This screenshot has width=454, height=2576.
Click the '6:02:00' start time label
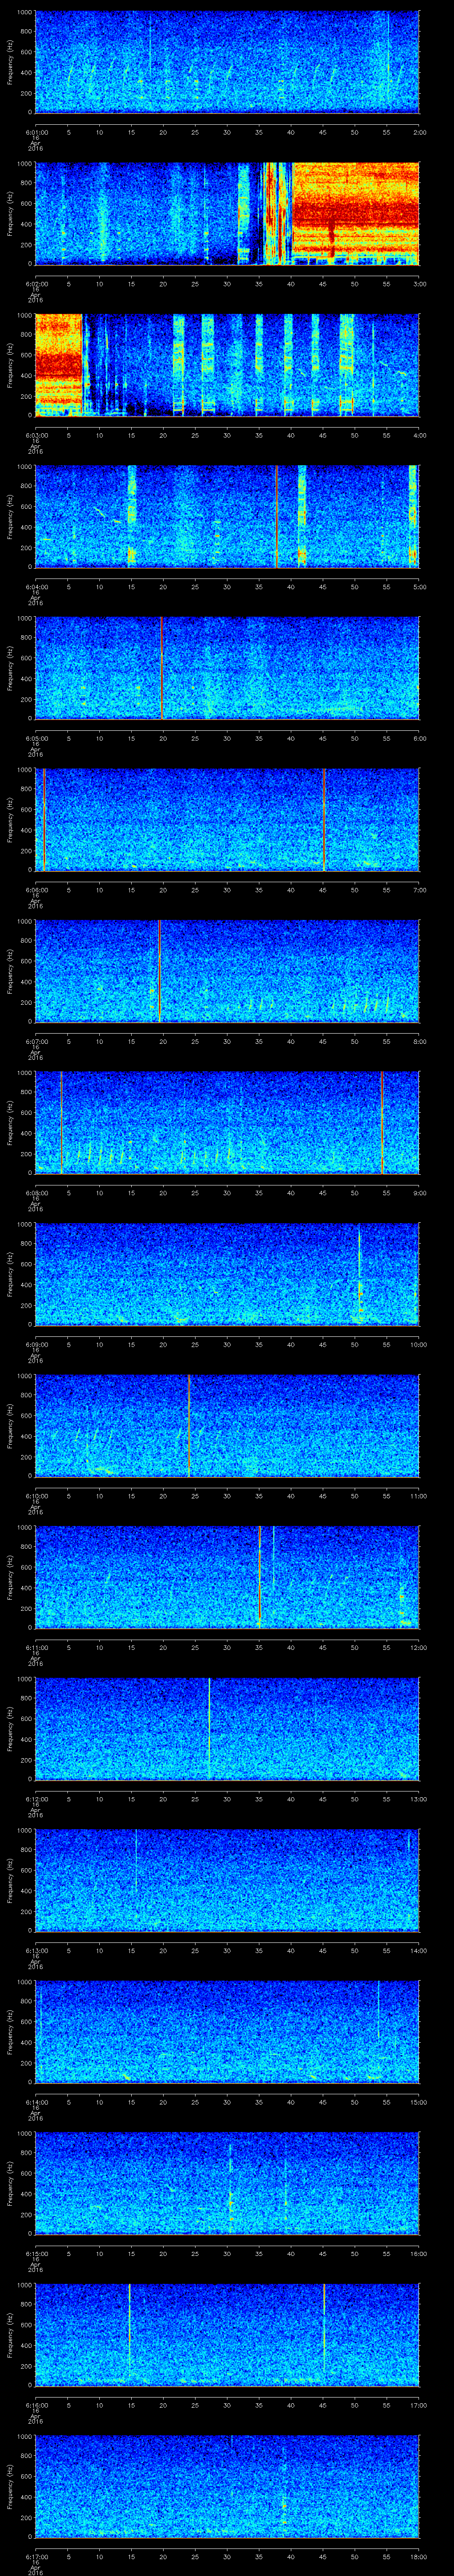pyautogui.click(x=37, y=284)
